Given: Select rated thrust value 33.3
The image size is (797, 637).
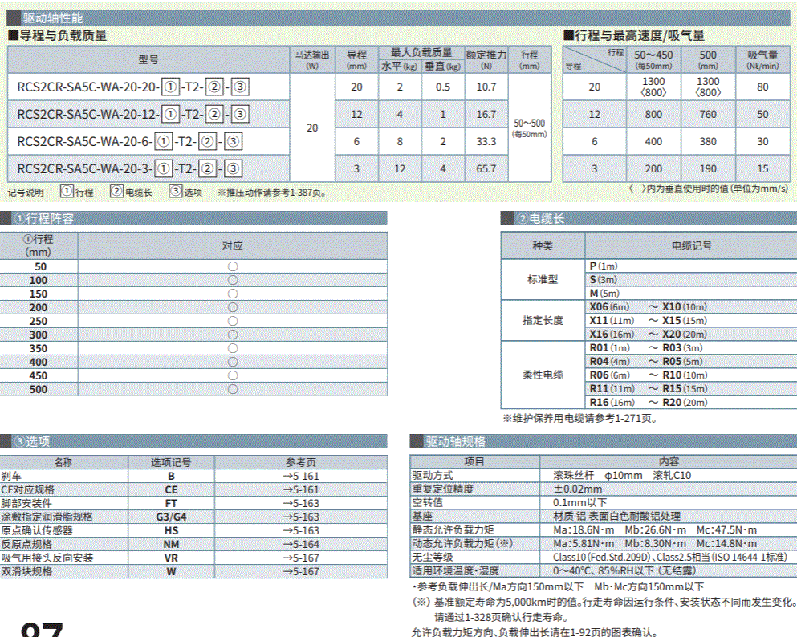Looking at the screenshot, I should (486, 142).
